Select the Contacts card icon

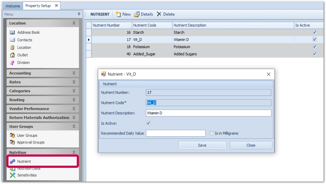pos(12,40)
